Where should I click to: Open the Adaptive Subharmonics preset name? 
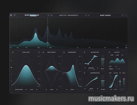(69, 15)
